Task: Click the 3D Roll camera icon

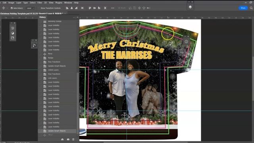Action: point(135,8)
